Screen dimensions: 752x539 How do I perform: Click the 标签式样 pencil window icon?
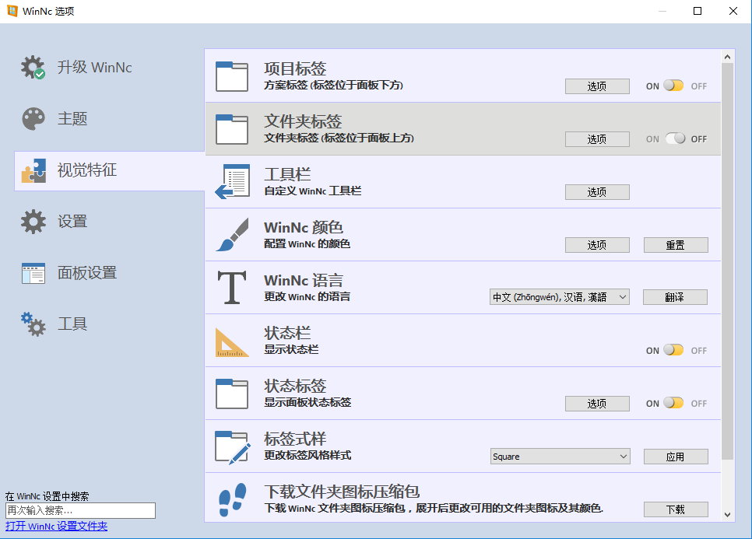pyautogui.click(x=233, y=447)
